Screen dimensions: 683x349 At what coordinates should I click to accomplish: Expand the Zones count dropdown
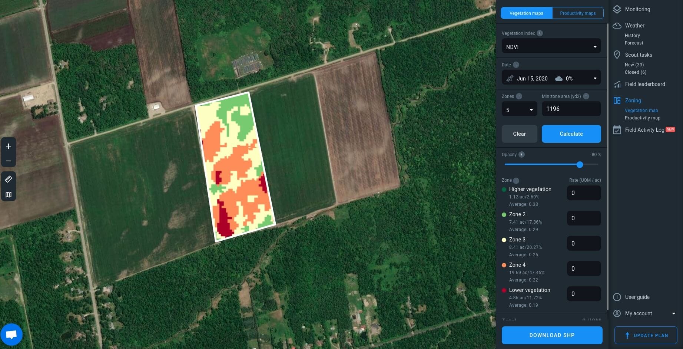[x=519, y=109]
